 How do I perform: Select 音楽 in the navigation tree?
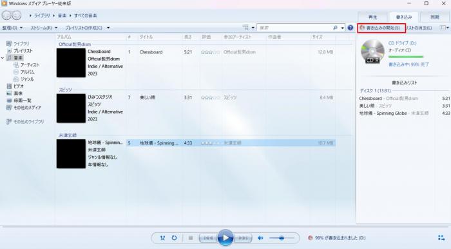click(18, 58)
